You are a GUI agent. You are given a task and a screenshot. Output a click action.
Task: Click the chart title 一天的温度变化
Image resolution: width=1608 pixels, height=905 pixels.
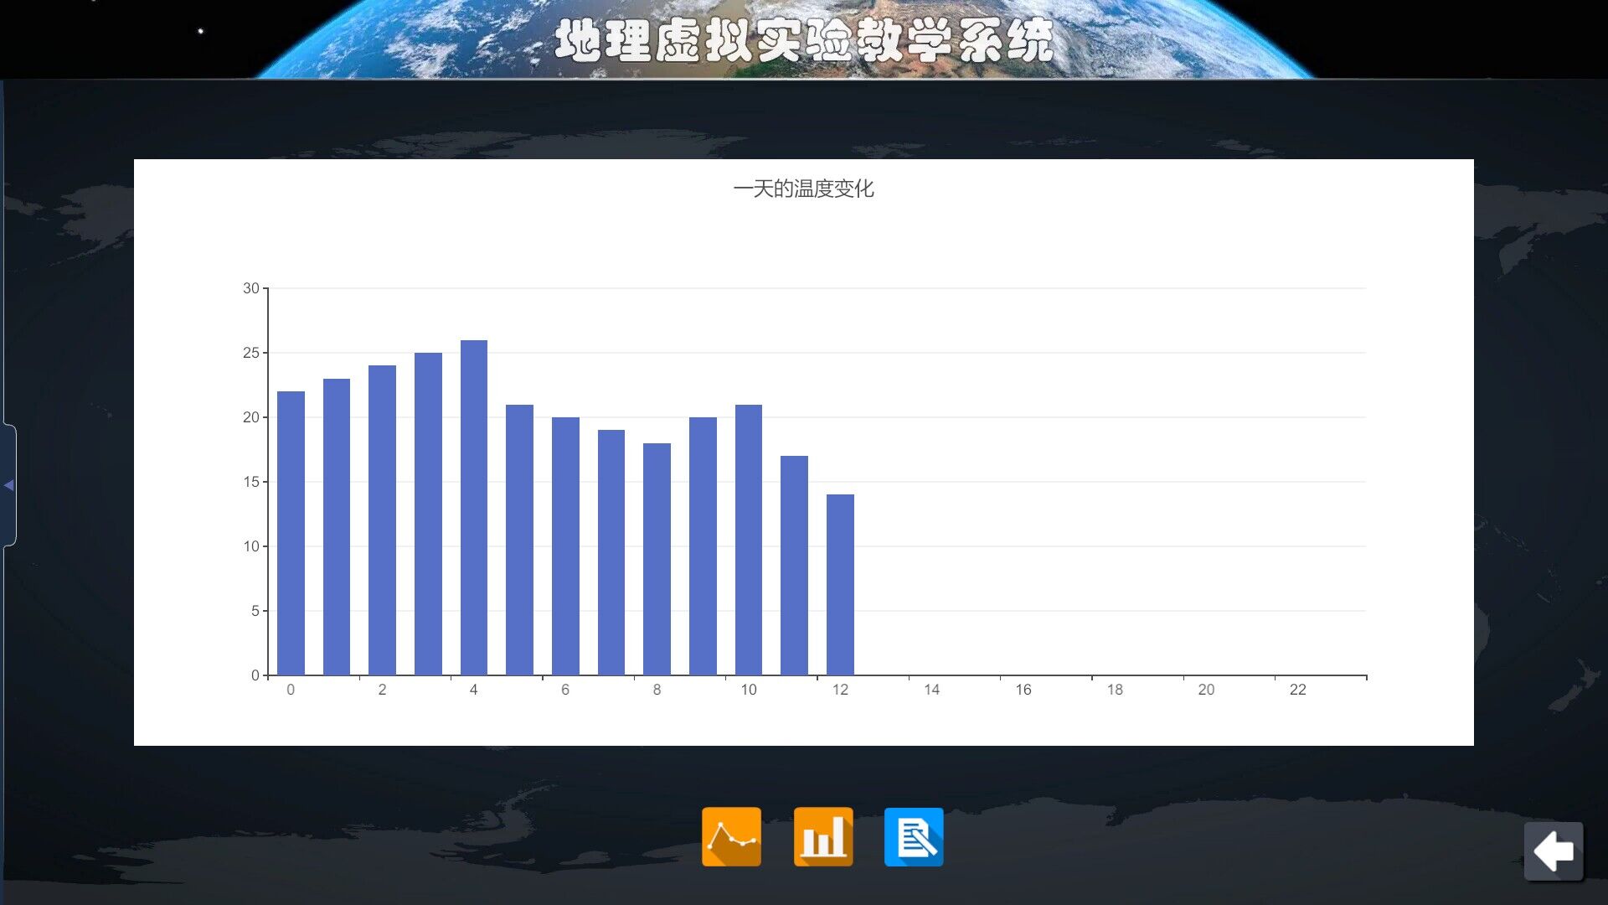click(x=803, y=189)
